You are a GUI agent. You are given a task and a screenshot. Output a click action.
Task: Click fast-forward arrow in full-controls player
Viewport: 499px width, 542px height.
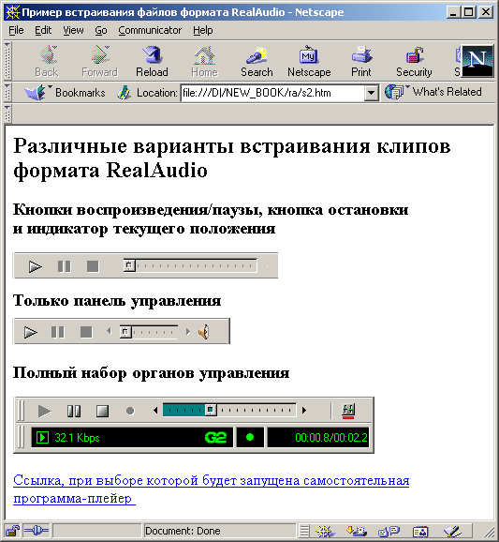click(x=304, y=411)
